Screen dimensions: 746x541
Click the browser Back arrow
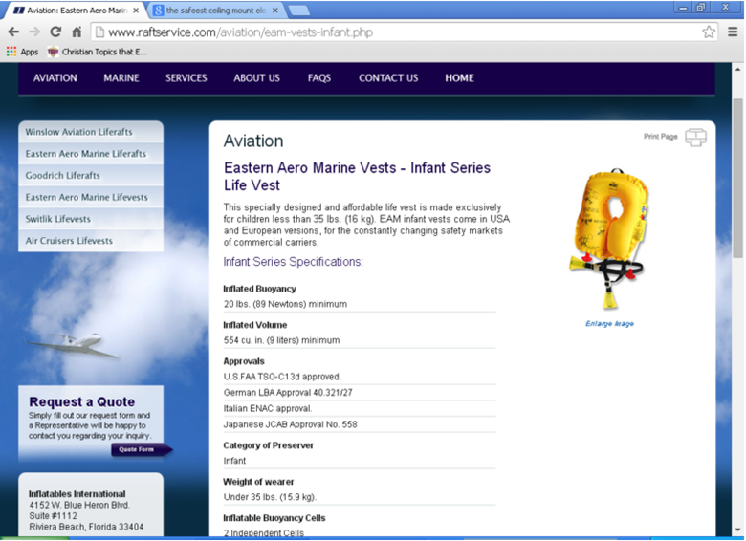click(x=13, y=32)
